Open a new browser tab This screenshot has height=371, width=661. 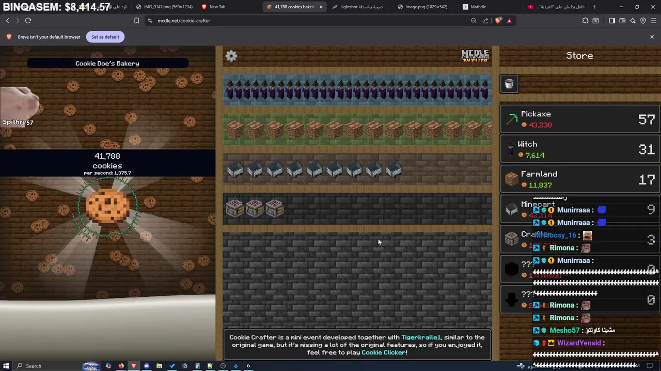coord(594,7)
